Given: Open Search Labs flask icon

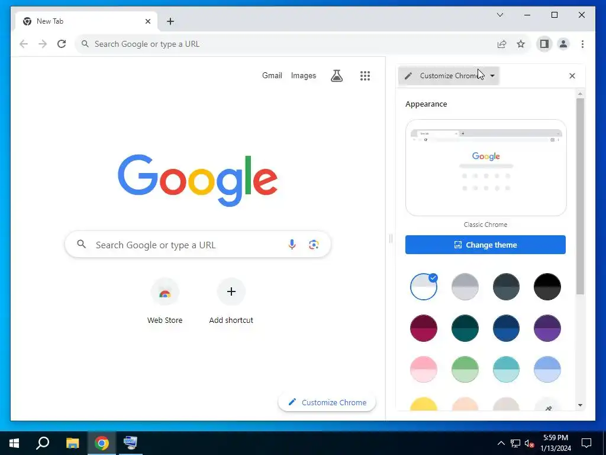Looking at the screenshot, I should tap(337, 75).
